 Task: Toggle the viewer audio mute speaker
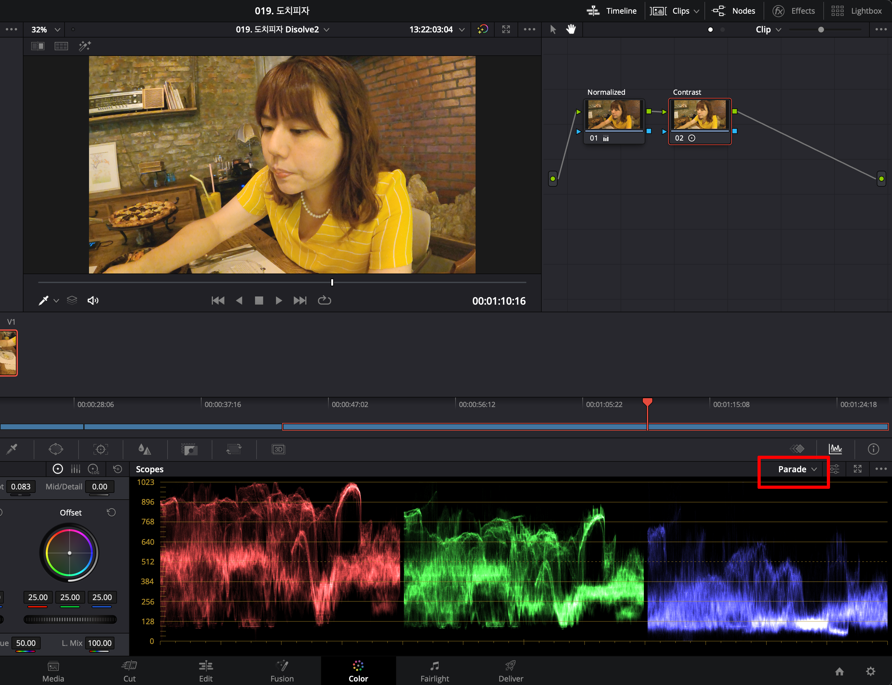click(x=93, y=301)
